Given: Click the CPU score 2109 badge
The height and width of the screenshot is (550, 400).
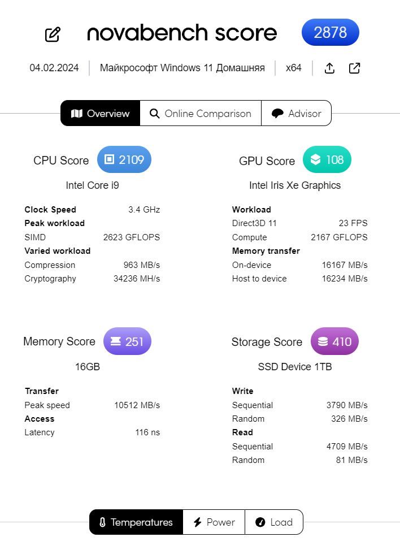Looking at the screenshot, I should [x=124, y=159].
